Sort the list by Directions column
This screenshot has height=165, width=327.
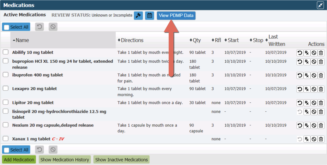click(x=132, y=40)
